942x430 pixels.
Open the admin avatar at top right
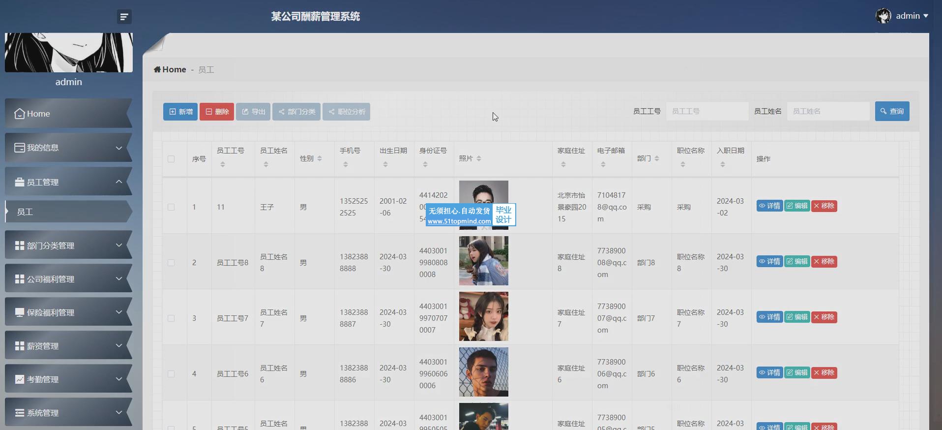click(883, 16)
